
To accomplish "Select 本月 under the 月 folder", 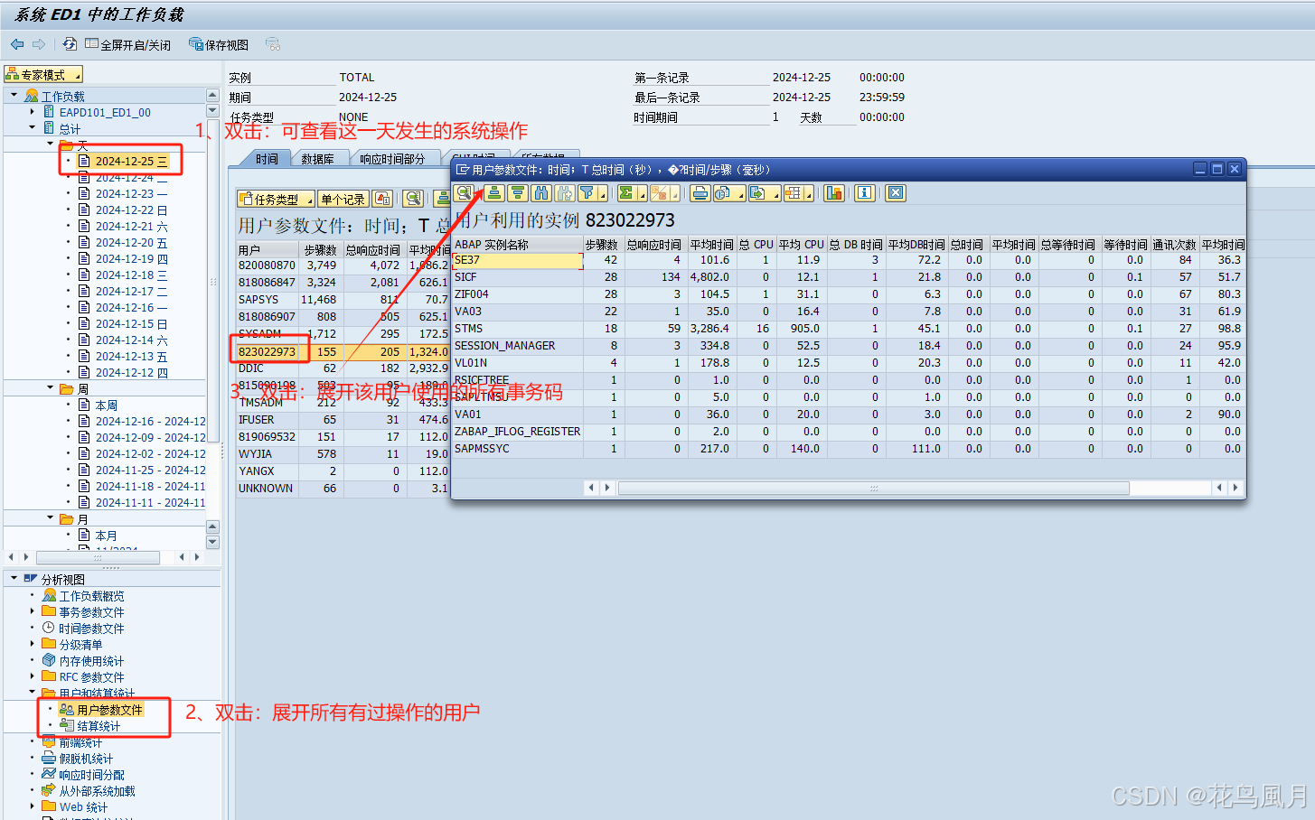I will [x=107, y=536].
